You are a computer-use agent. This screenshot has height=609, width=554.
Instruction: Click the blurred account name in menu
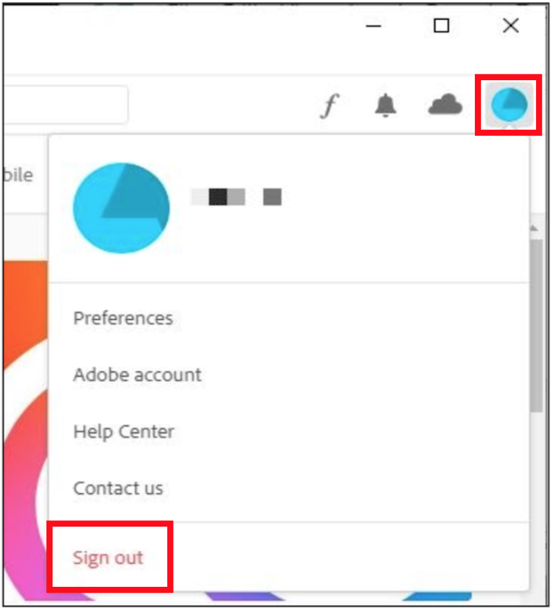[x=236, y=196]
